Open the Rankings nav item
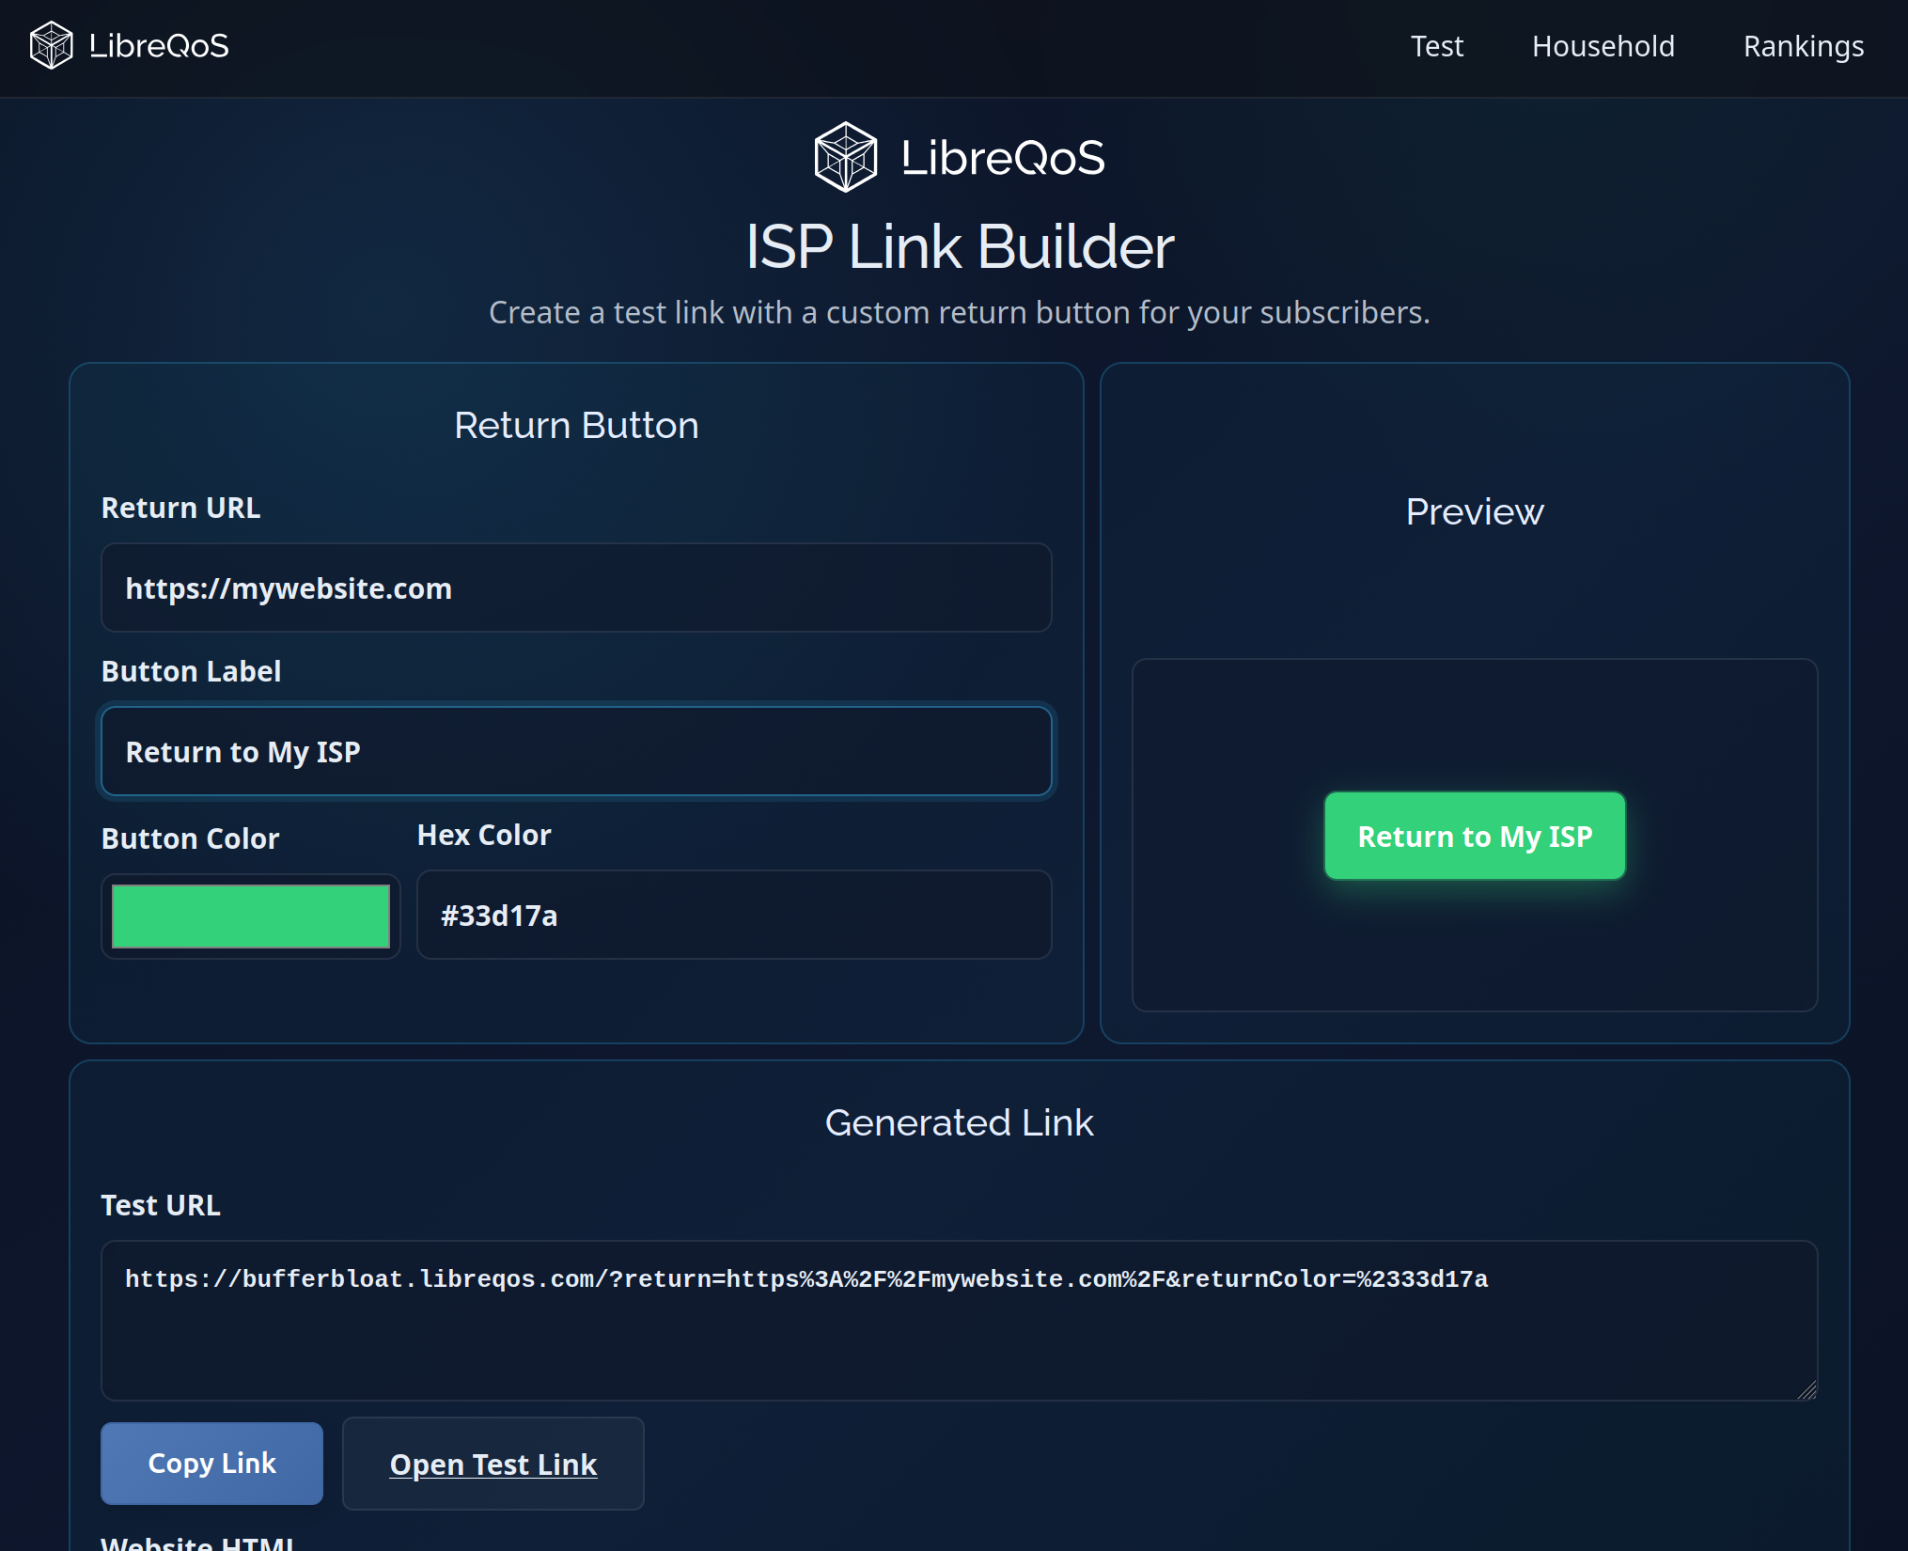 [1804, 46]
